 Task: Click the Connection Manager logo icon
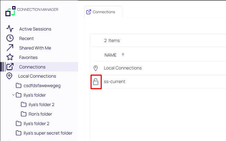(x=11, y=11)
